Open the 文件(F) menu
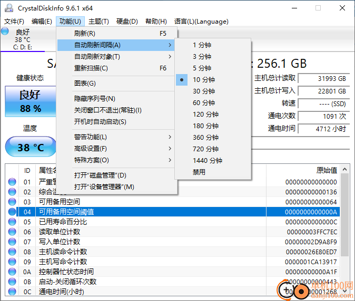 point(14,22)
